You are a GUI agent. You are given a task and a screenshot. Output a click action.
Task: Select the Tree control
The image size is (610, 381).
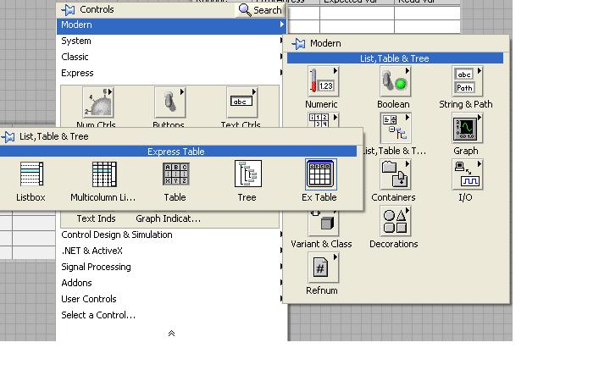247,174
